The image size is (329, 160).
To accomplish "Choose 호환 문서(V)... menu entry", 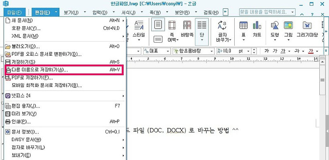I will tap(65, 28).
